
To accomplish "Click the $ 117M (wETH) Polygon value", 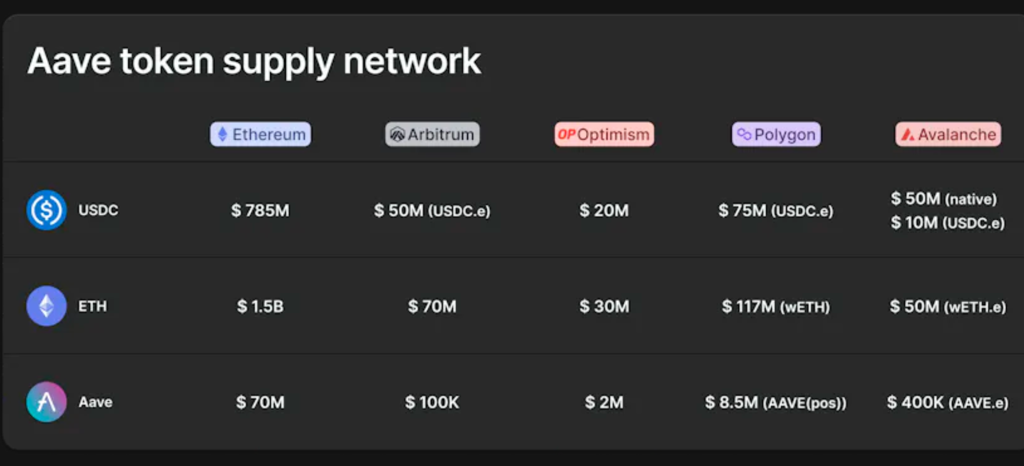I will pos(776,307).
